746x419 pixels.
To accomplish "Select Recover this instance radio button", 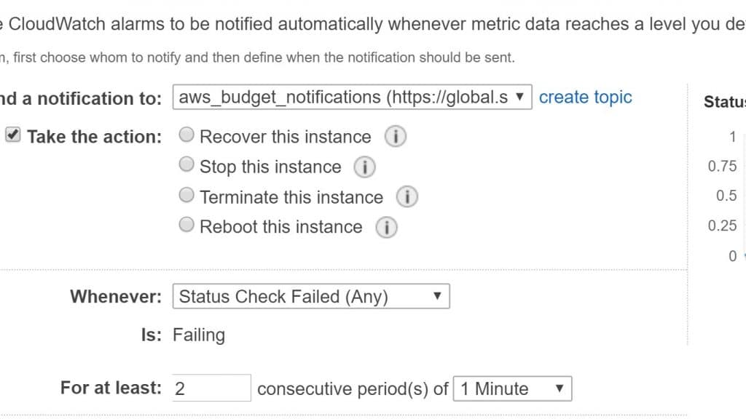I will pyautogui.click(x=186, y=135).
